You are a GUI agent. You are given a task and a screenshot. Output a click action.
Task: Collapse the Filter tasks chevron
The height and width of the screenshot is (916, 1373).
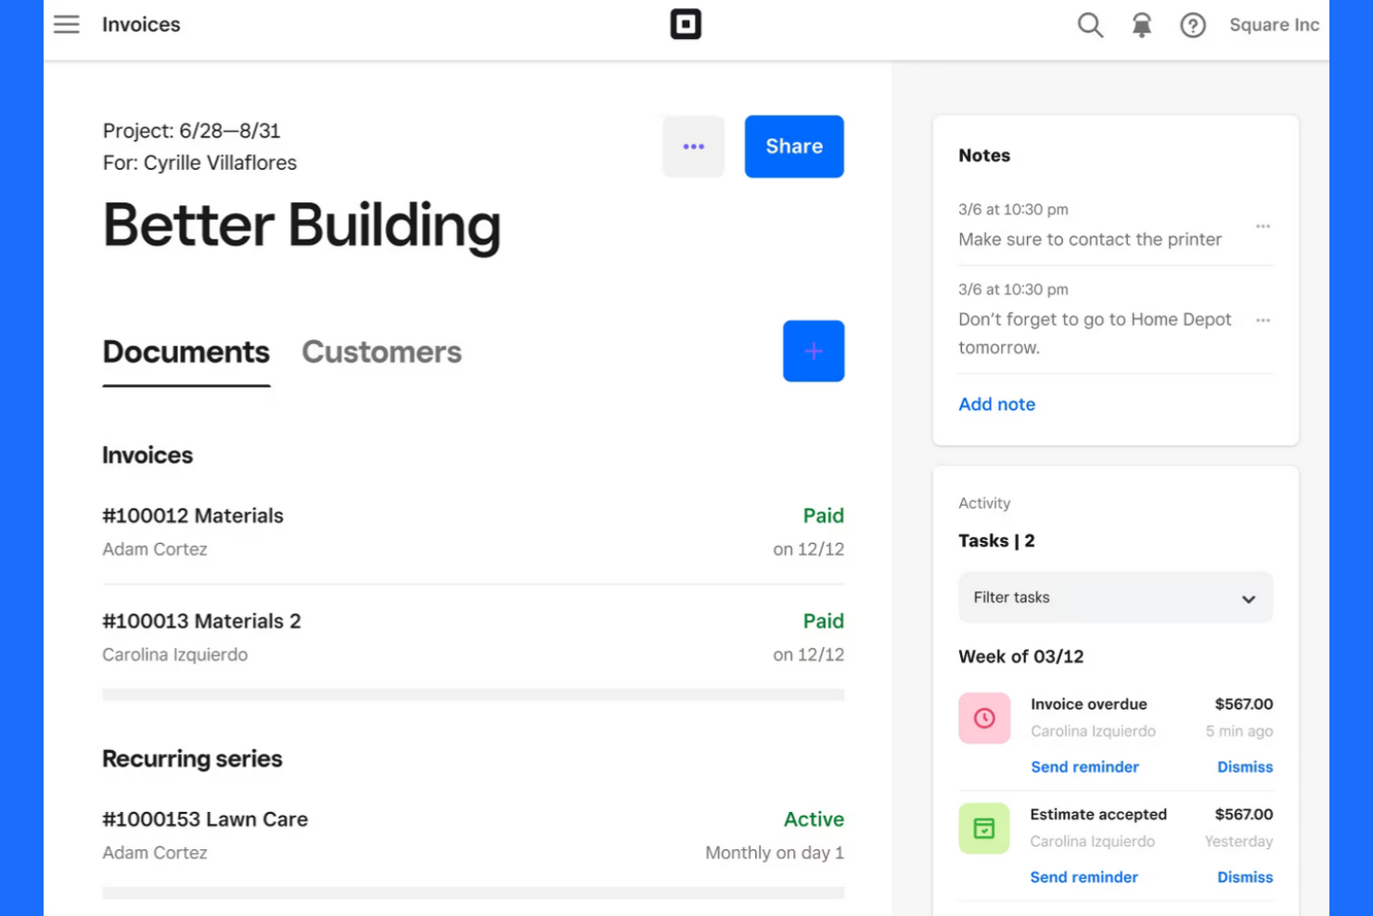coord(1249,599)
